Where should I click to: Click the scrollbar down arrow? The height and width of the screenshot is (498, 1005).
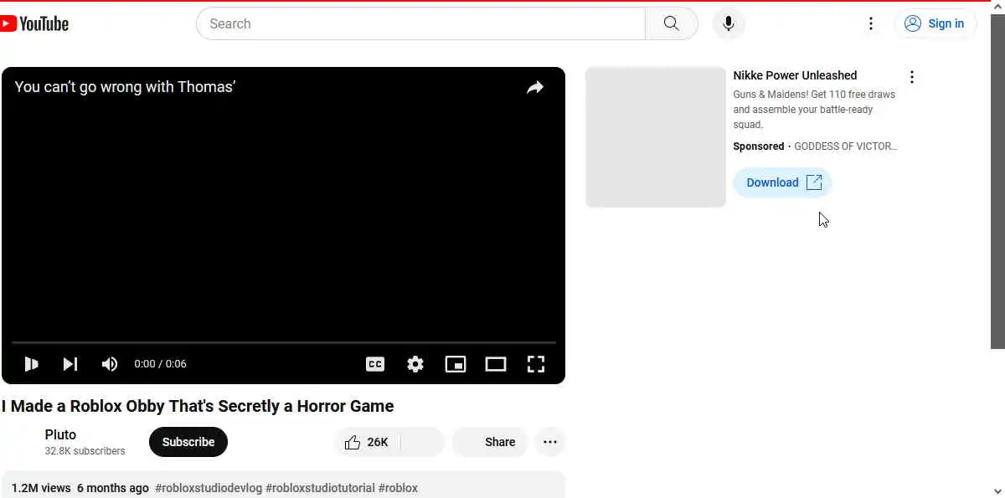[x=997, y=490]
